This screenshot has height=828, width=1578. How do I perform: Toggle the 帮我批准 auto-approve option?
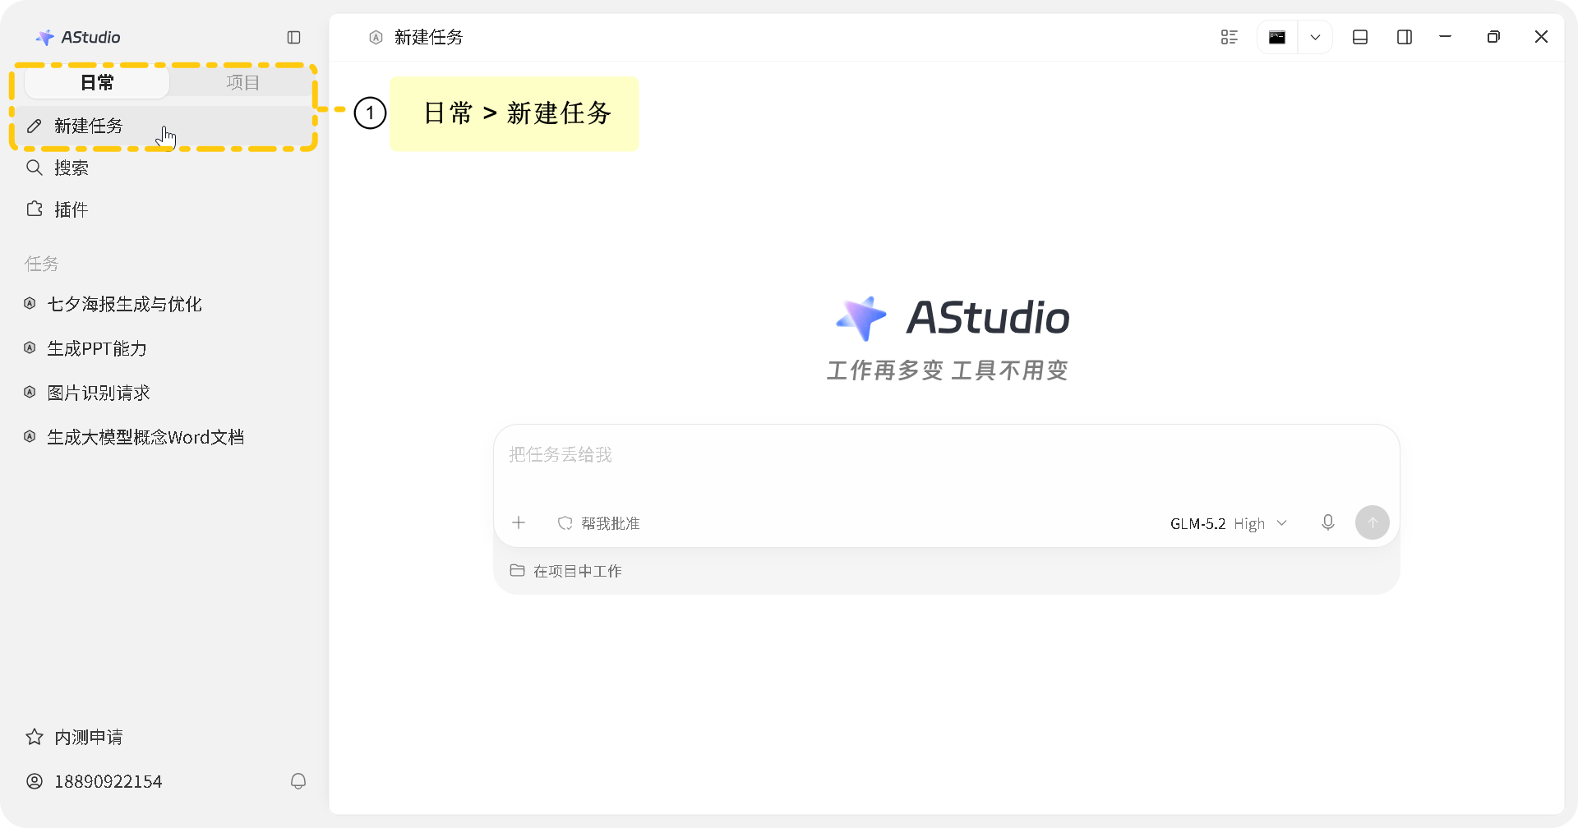tap(598, 523)
